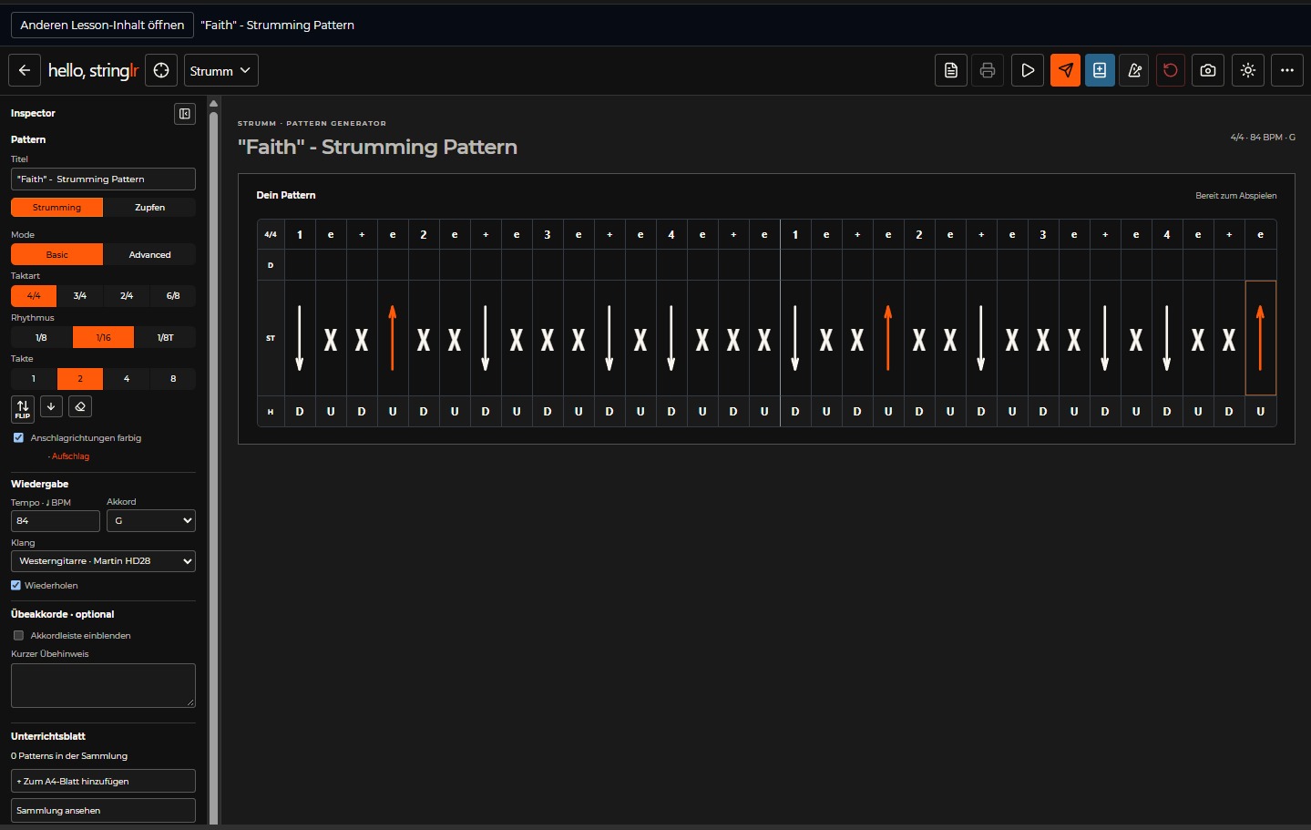
Task: Click Anderen Lesson-Inhalt öffnen button
Action: 102,25
